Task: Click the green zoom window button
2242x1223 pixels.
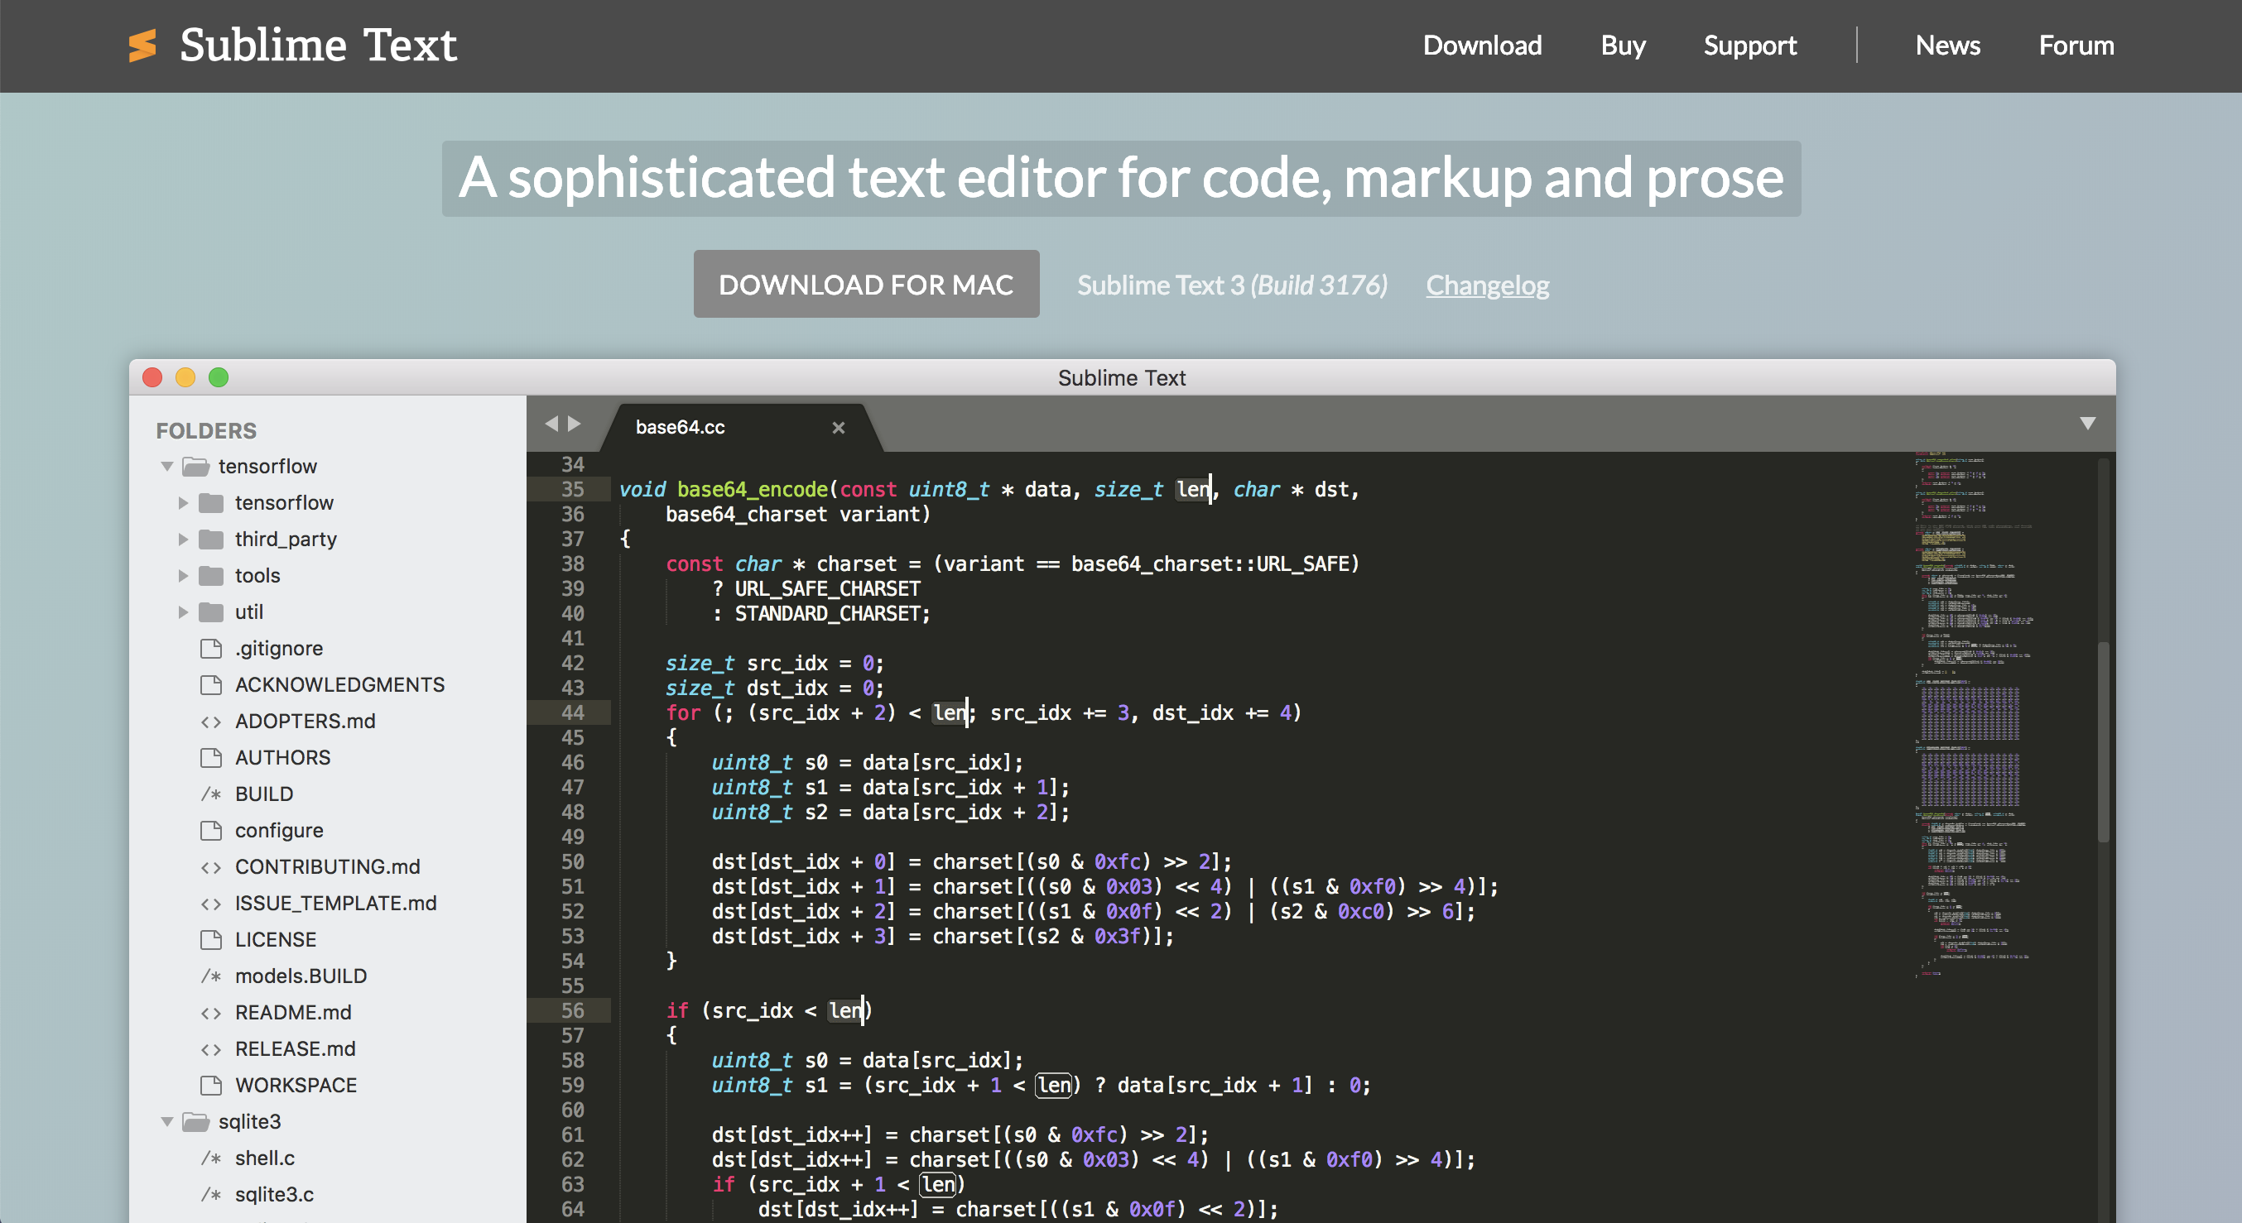Action: pyautogui.click(x=219, y=377)
